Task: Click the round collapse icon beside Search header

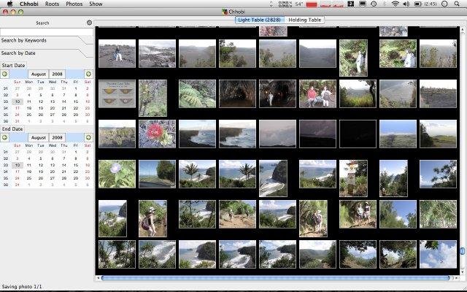Action: [89, 23]
